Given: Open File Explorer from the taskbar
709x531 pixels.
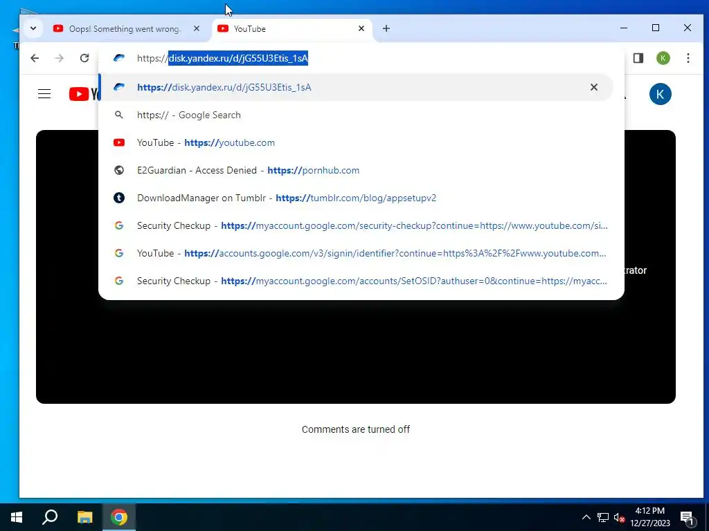Looking at the screenshot, I should tap(84, 517).
